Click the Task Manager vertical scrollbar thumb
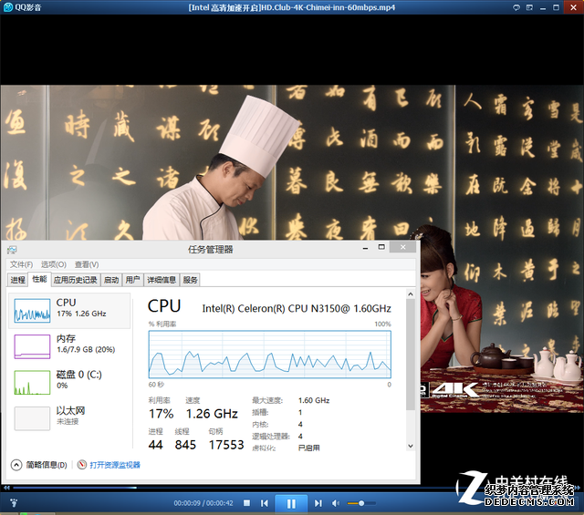584x515 pixels. pos(411,355)
